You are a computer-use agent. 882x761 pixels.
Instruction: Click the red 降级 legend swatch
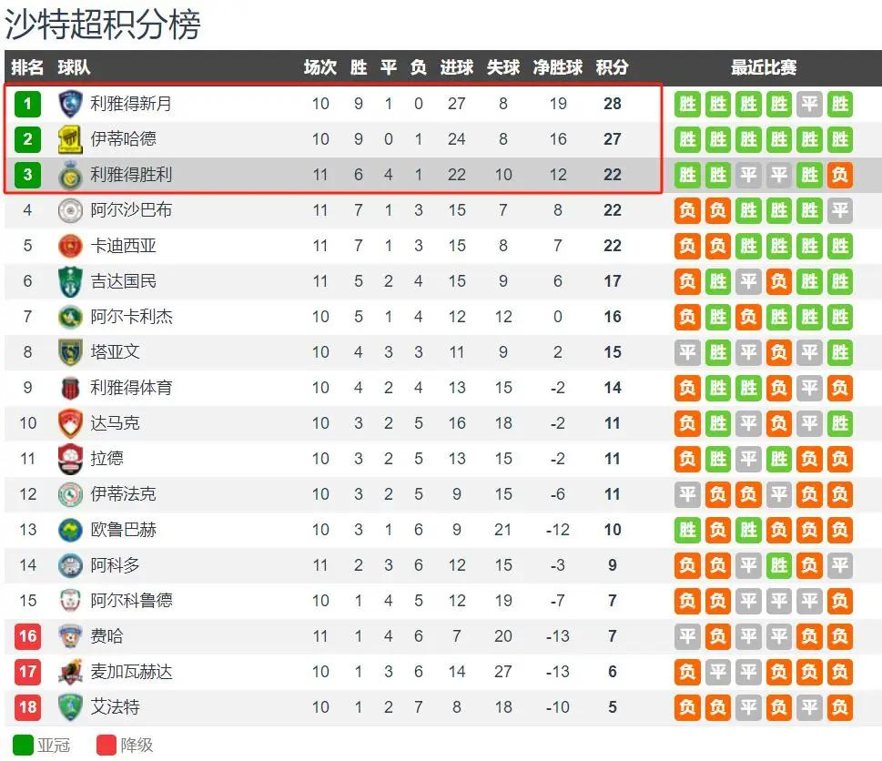[106, 746]
